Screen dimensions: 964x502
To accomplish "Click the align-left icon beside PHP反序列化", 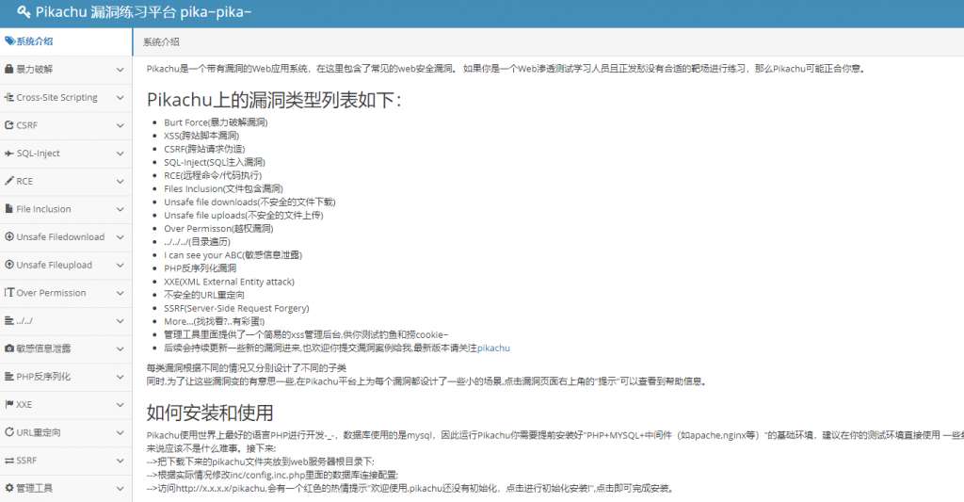I will [9, 376].
